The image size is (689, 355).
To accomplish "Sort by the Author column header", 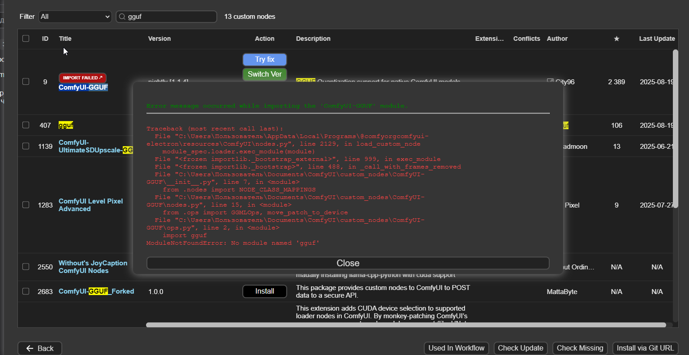I will tap(557, 39).
